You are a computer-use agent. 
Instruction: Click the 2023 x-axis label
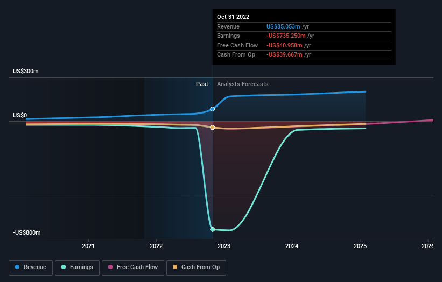click(x=224, y=246)
